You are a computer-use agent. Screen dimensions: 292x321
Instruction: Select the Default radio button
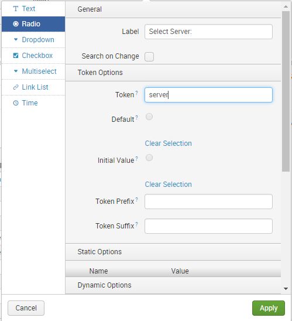tap(149, 117)
